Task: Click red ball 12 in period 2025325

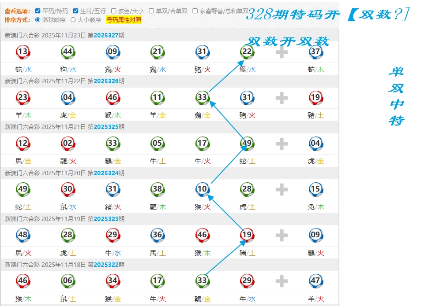Action: (23, 144)
